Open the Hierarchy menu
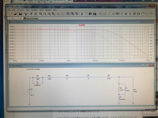The width and height of the screenshot is (158, 118). 20,10
